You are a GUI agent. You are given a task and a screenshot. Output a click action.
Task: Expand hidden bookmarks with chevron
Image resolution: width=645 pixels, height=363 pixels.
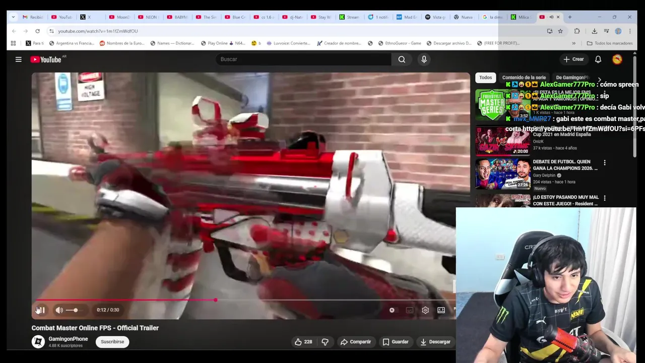click(x=573, y=43)
